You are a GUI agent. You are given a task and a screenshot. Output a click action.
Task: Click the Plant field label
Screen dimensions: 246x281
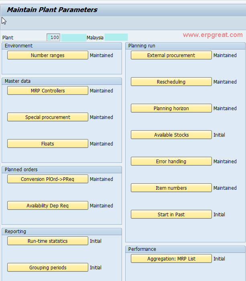tap(8, 38)
